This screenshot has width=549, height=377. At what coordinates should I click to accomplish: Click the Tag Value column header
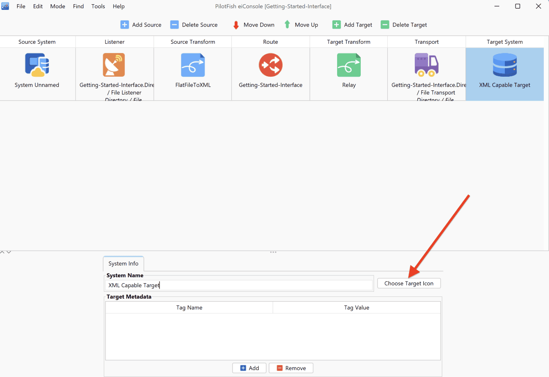[x=356, y=308]
